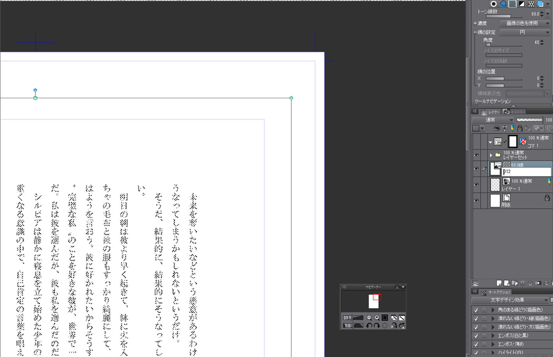The image size is (553, 357).
Task: Collapse the 網の設定 section
Action: tap(475, 32)
